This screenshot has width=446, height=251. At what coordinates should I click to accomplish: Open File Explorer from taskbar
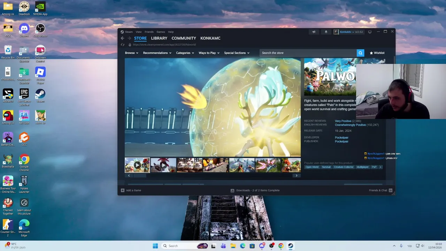233,246
